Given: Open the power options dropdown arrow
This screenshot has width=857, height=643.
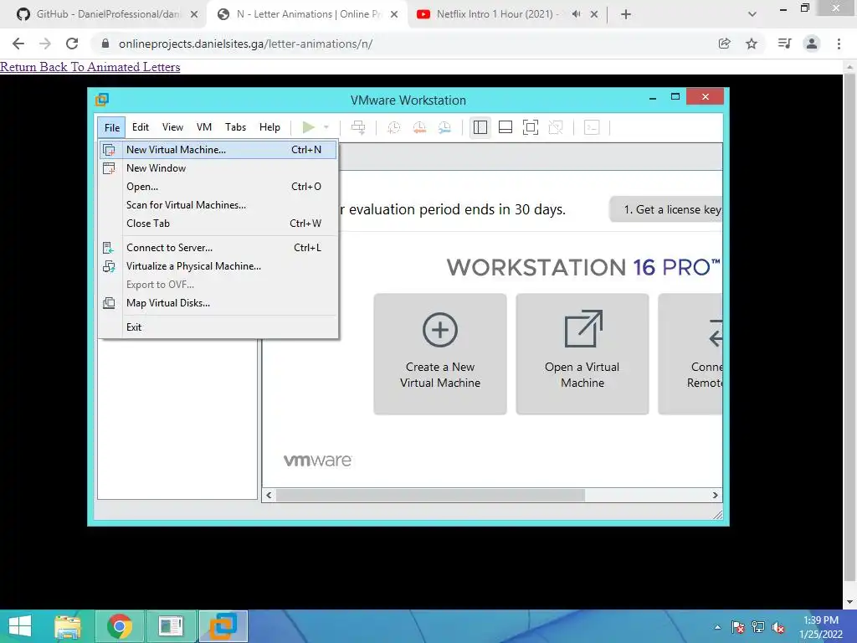Looking at the screenshot, I should tap(326, 127).
